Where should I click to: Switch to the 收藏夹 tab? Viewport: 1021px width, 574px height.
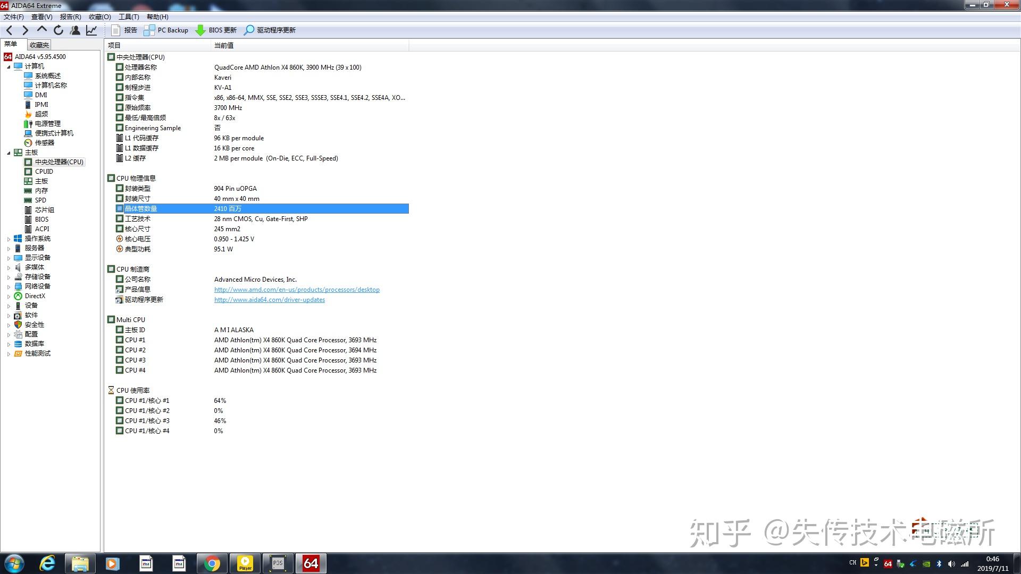click(39, 45)
